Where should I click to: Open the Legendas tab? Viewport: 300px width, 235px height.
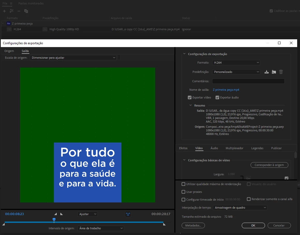[x=257, y=148]
